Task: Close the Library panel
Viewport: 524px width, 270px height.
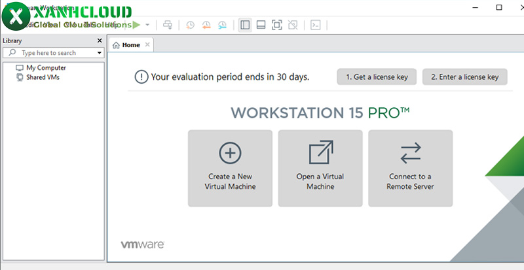Action: (x=100, y=41)
